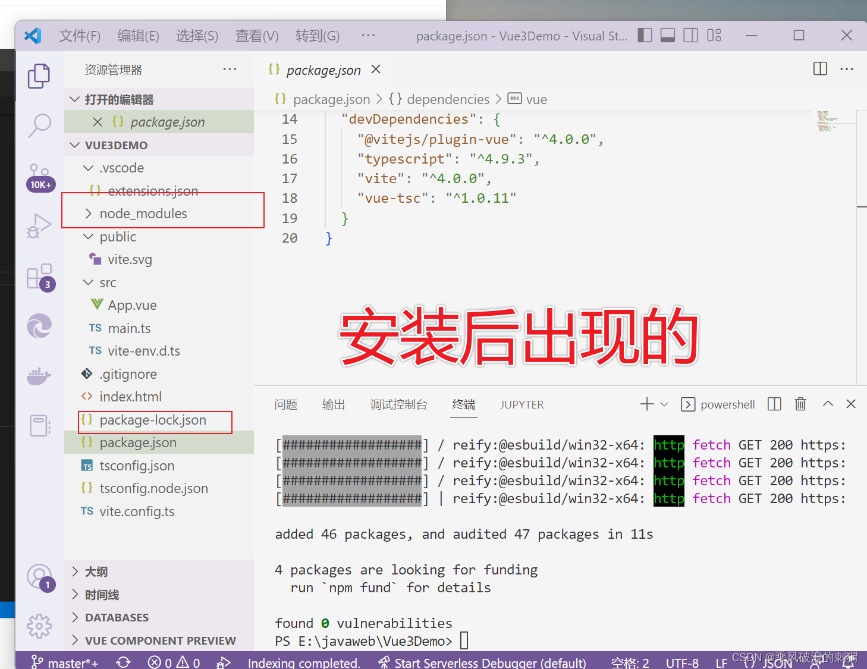Image resolution: width=867 pixels, height=669 pixels.
Task: Open editor More Actions ellipsis
Action: point(847,69)
